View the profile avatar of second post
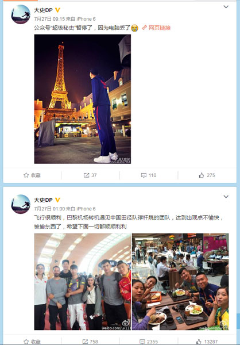 (x=21, y=204)
